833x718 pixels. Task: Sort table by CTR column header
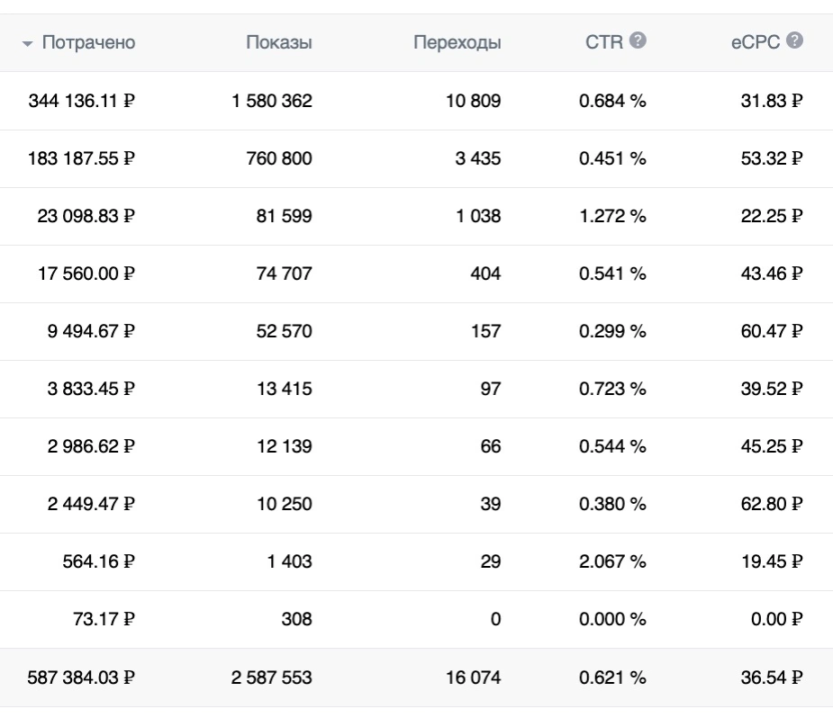[604, 42]
